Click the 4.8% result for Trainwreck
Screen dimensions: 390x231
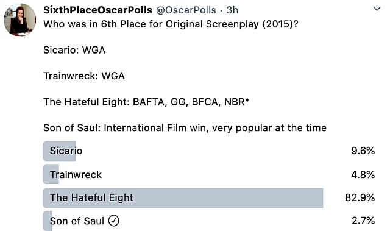[363, 174]
